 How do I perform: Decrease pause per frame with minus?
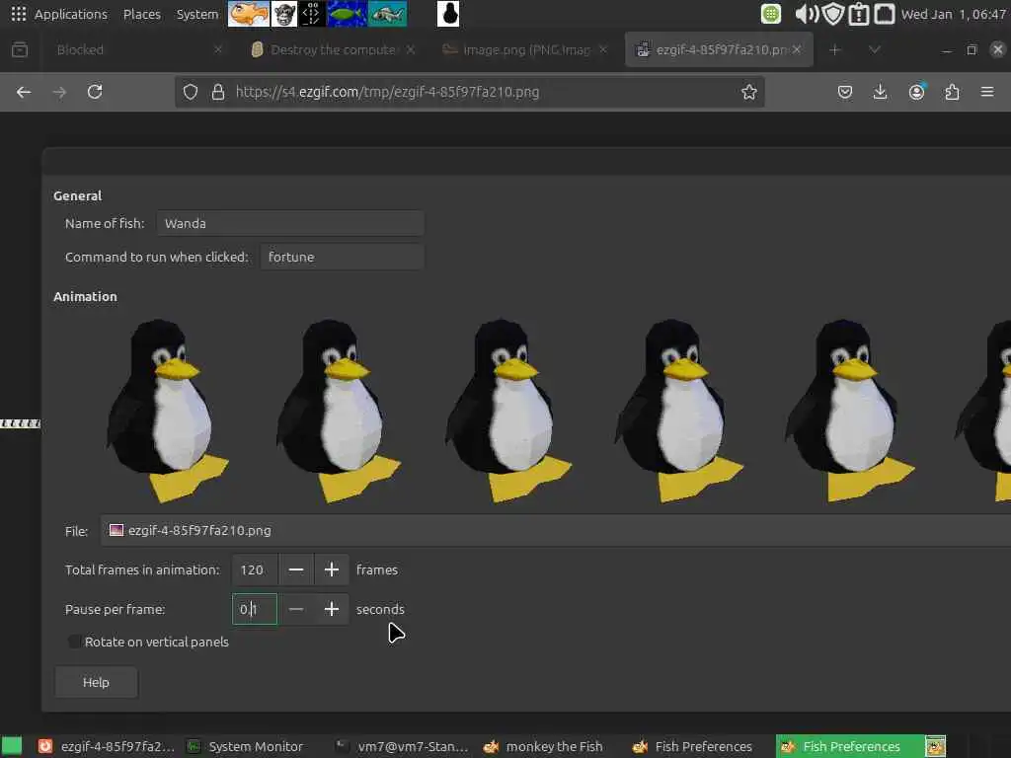(296, 609)
